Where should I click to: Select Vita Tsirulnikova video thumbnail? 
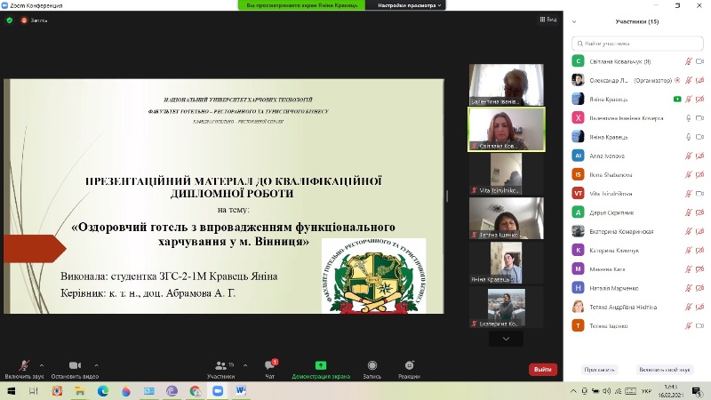506,173
